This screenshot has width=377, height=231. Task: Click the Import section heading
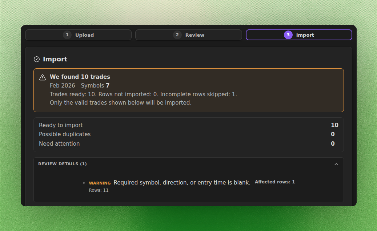55,59
